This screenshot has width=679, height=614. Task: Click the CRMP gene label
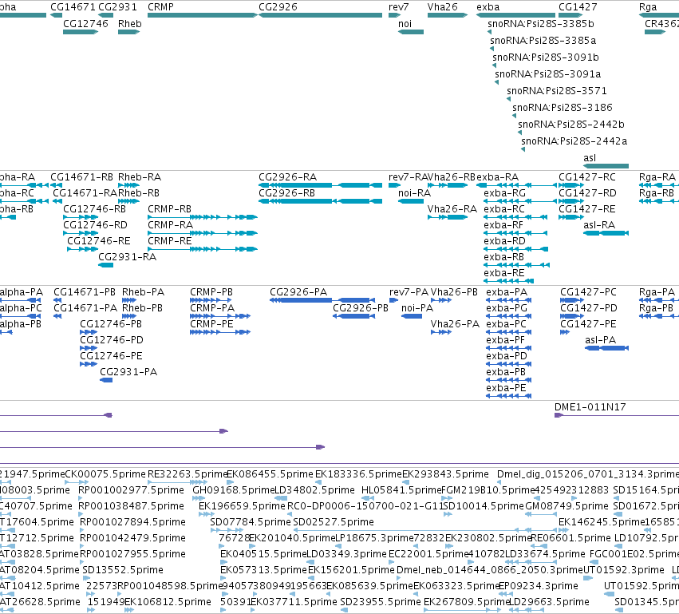click(160, 7)
